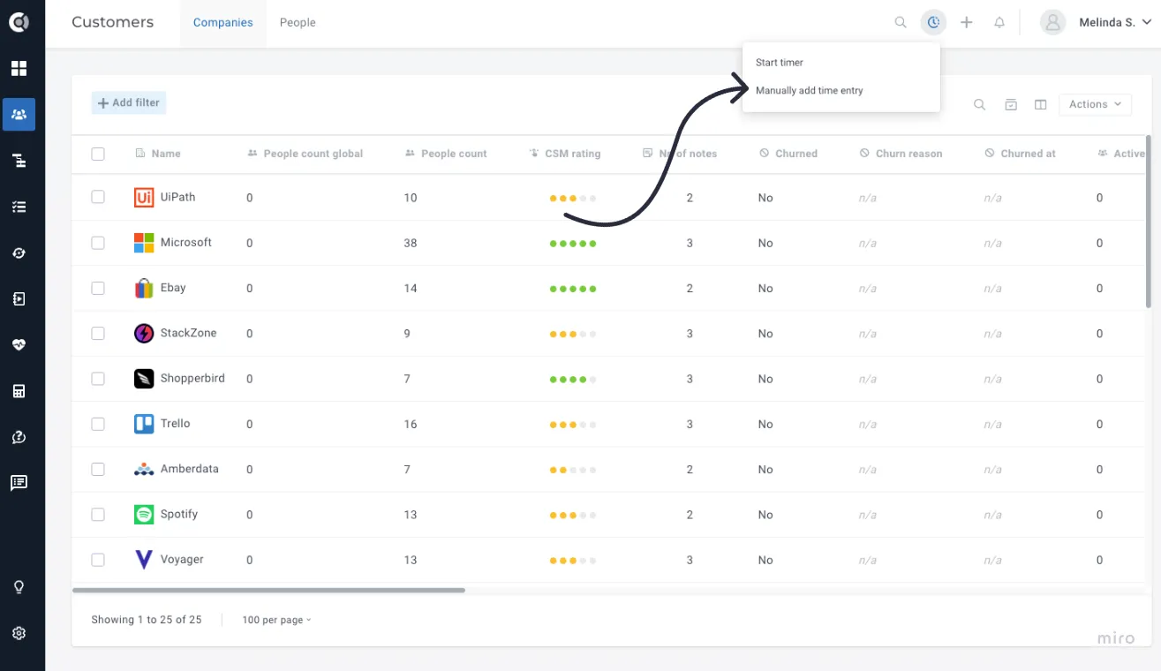
Task: Open the 100 per page dropdown
Action: coord(276,620)
